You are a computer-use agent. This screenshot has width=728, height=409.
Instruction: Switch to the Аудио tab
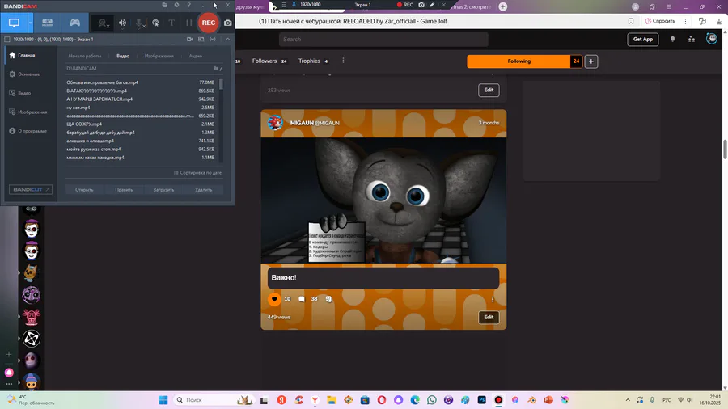coord(196,56)
